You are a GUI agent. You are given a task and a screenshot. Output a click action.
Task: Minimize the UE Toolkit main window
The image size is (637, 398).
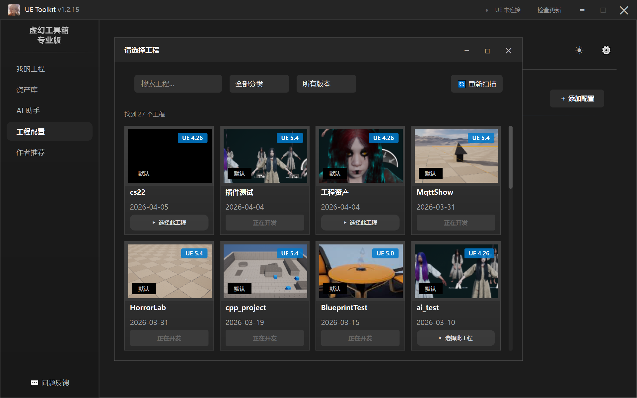point(582,10)
